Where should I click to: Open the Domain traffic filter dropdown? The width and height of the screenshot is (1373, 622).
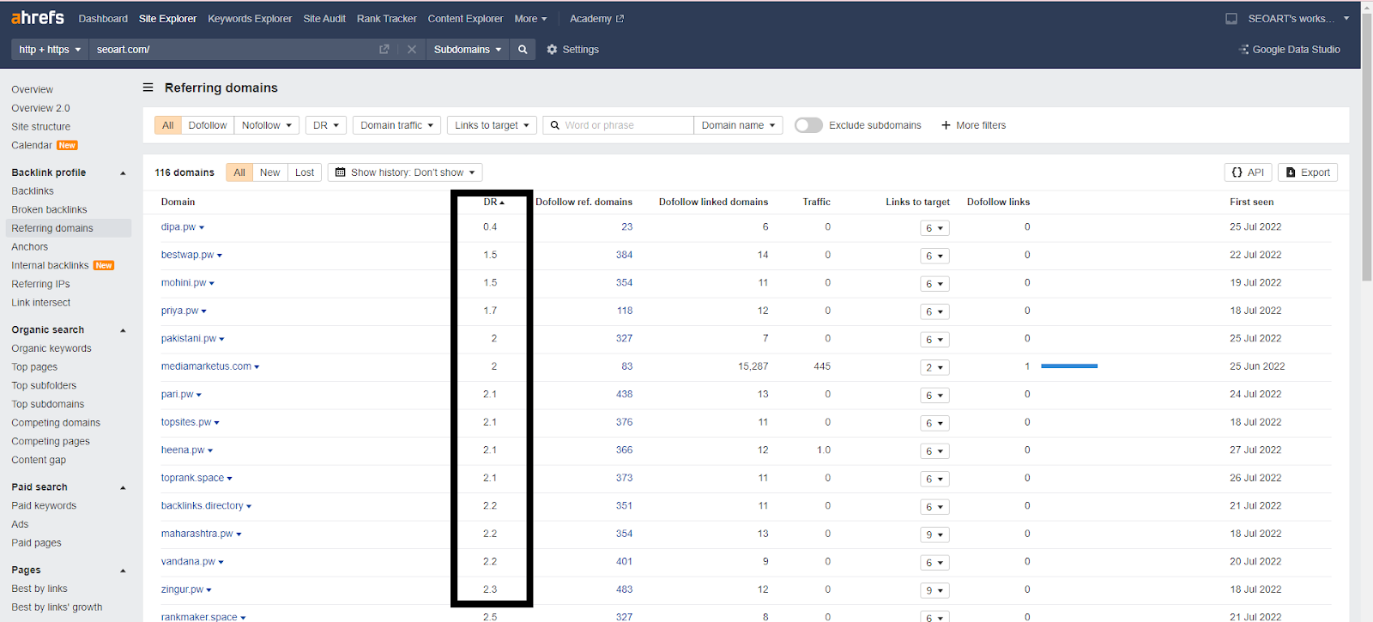[396, 125]
